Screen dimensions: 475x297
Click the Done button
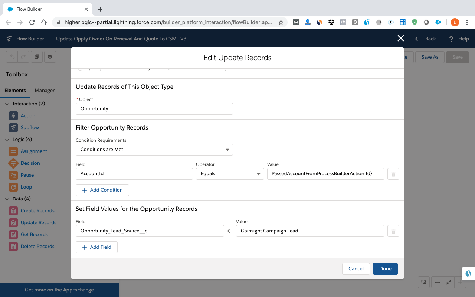(x=385, y=269)
